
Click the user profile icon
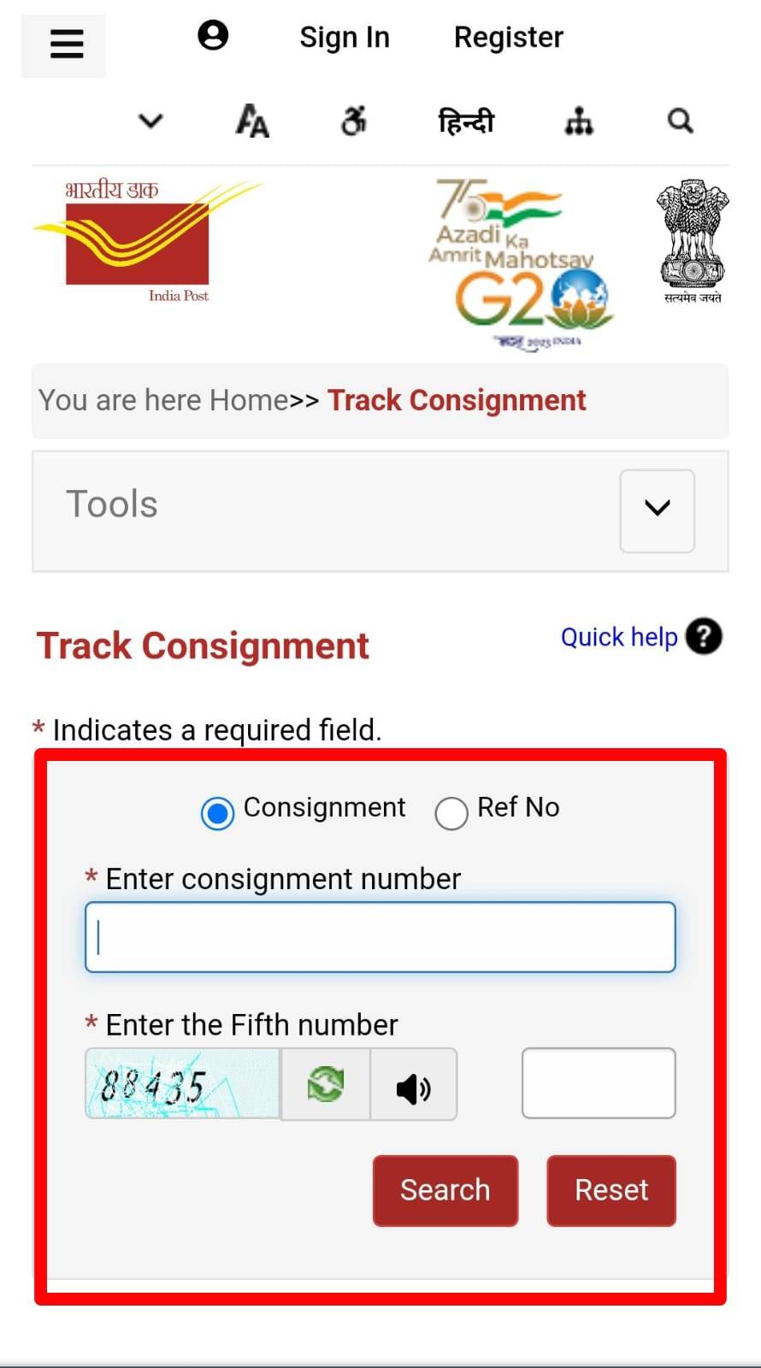[x=213, y=36]
